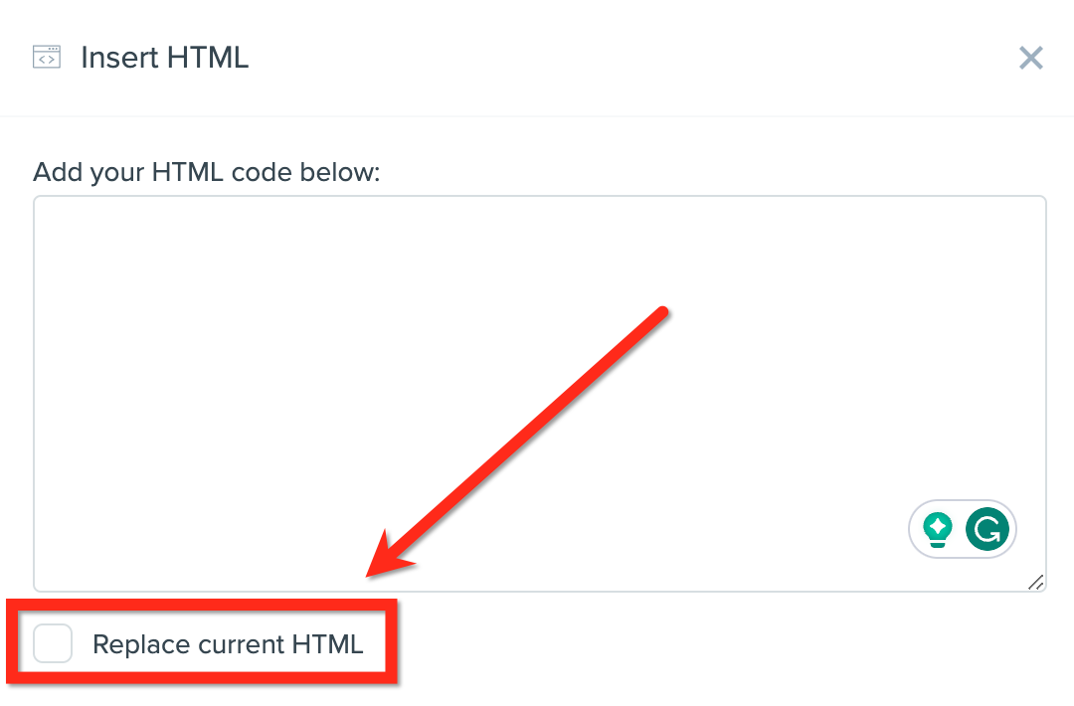1074x706 pixels.
Task: Dismiss the dialog with the X button
Action: point(1030,58)
